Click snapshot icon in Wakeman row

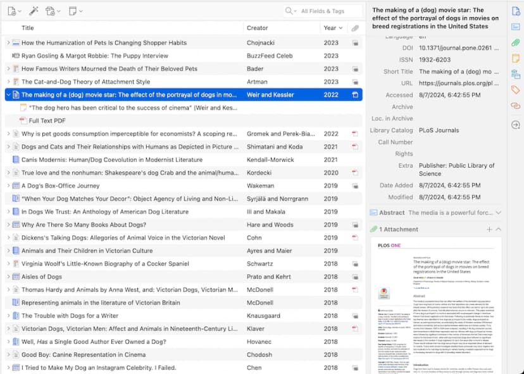[355, 186]
